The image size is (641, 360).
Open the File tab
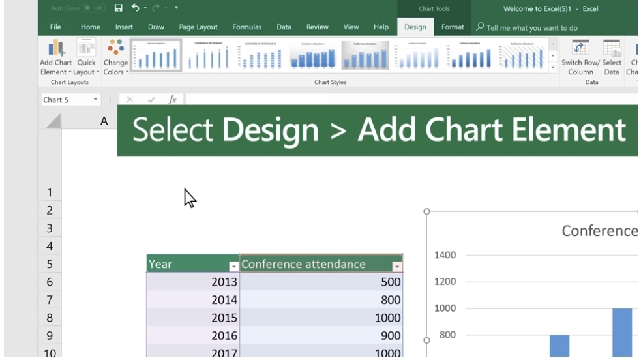[55, 27]
